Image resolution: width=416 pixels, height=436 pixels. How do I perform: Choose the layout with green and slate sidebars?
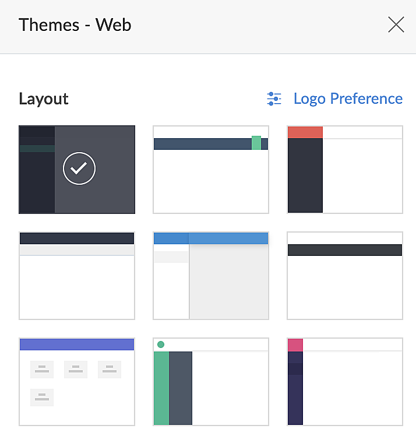[x=211, y=382]
